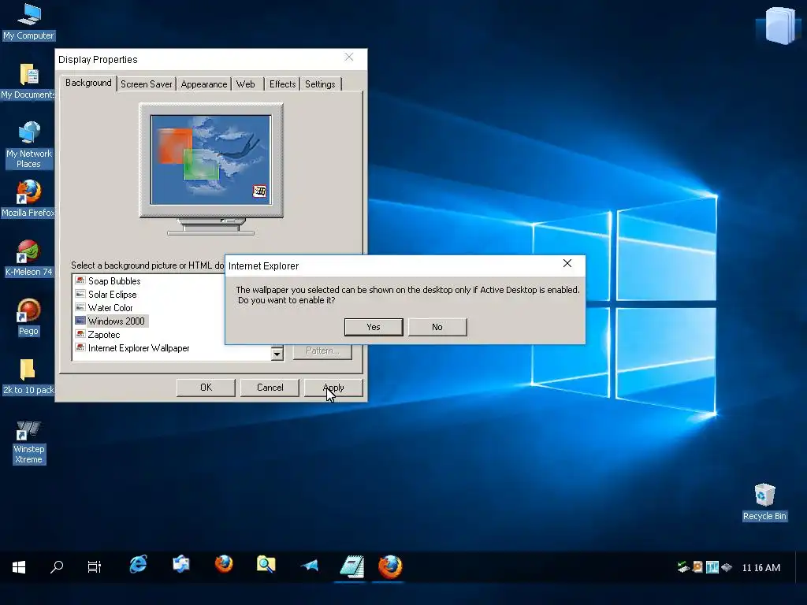Click the teal lettered system tray icon

(x=712, y=567)
